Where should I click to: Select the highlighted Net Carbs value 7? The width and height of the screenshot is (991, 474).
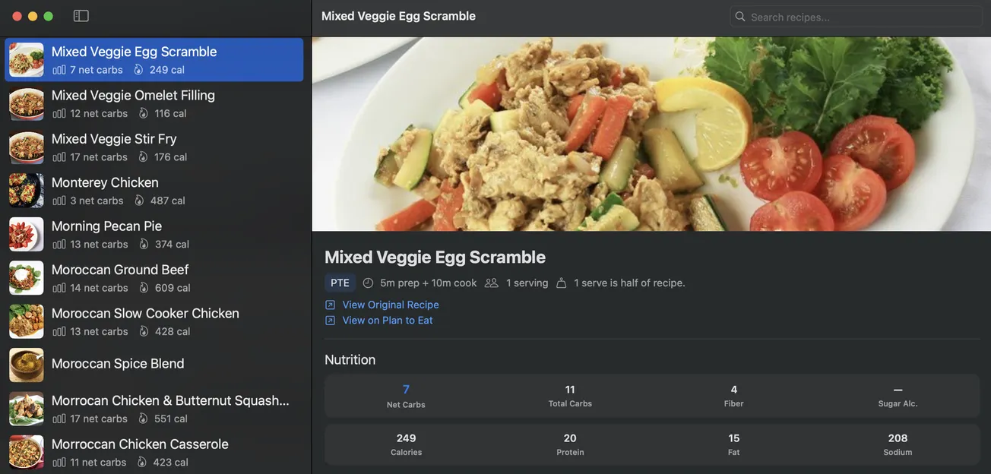[406, 389]
